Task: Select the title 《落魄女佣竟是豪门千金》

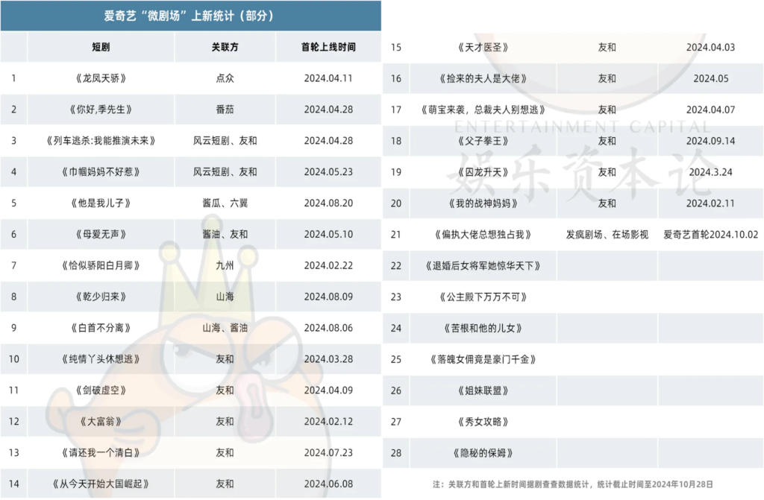Action: pyautogui.click(x=483, y=359)
